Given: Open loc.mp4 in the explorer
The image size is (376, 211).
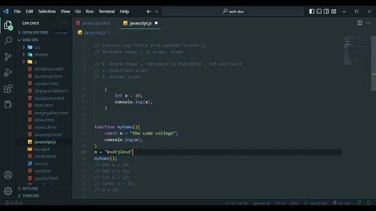Looking at the screenshot, I should pyautogui.click(x=42, y=149).
